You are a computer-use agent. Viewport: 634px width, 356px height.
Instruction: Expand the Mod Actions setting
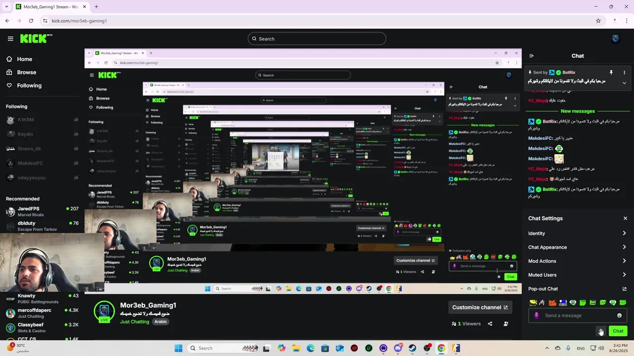pos(578,261)
